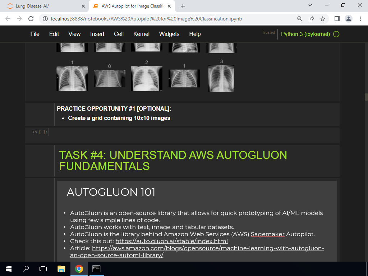
Task: Open the Windows Start menu
Action: (9, 269)
